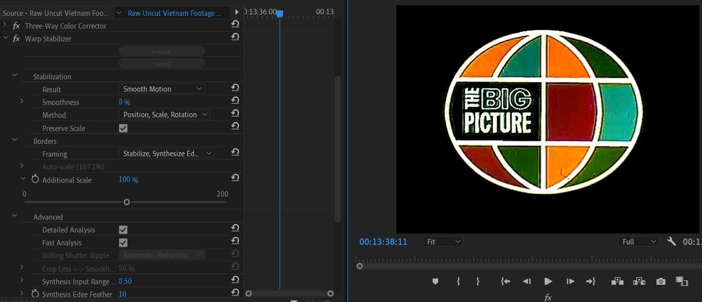Toggle global fx mute below transport
Screen dimensions: 702x302
click(548, 298)
